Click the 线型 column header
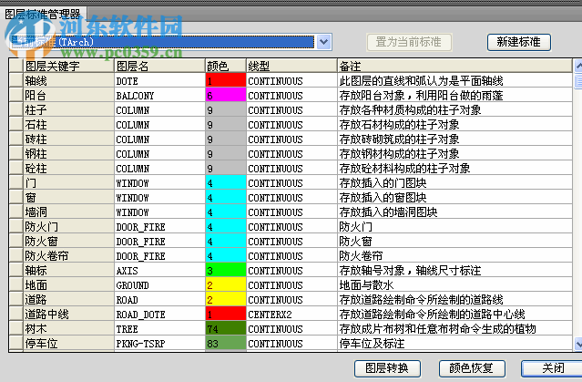This screenshot has height=382, width=582. (291, 66)
